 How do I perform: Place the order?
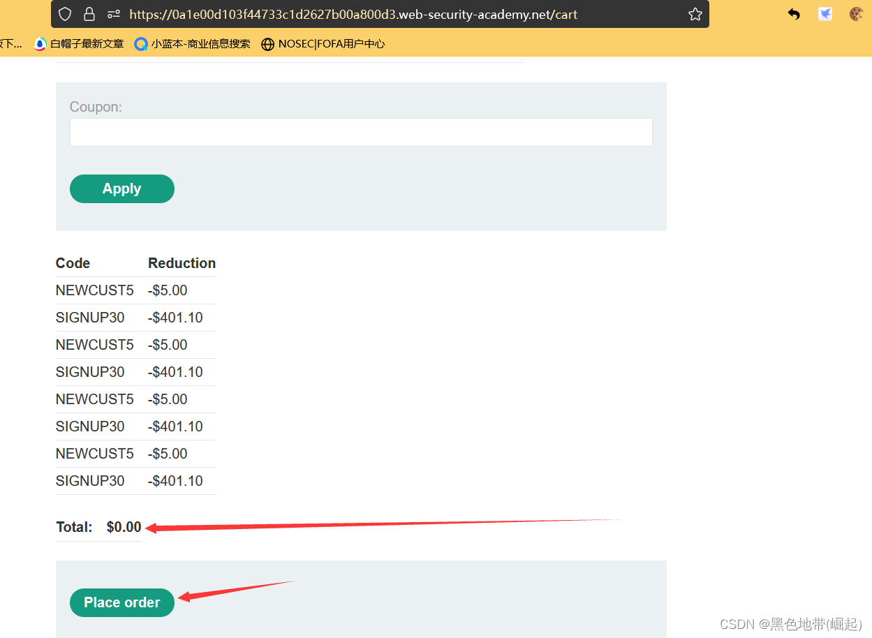(x=122, y=602)
